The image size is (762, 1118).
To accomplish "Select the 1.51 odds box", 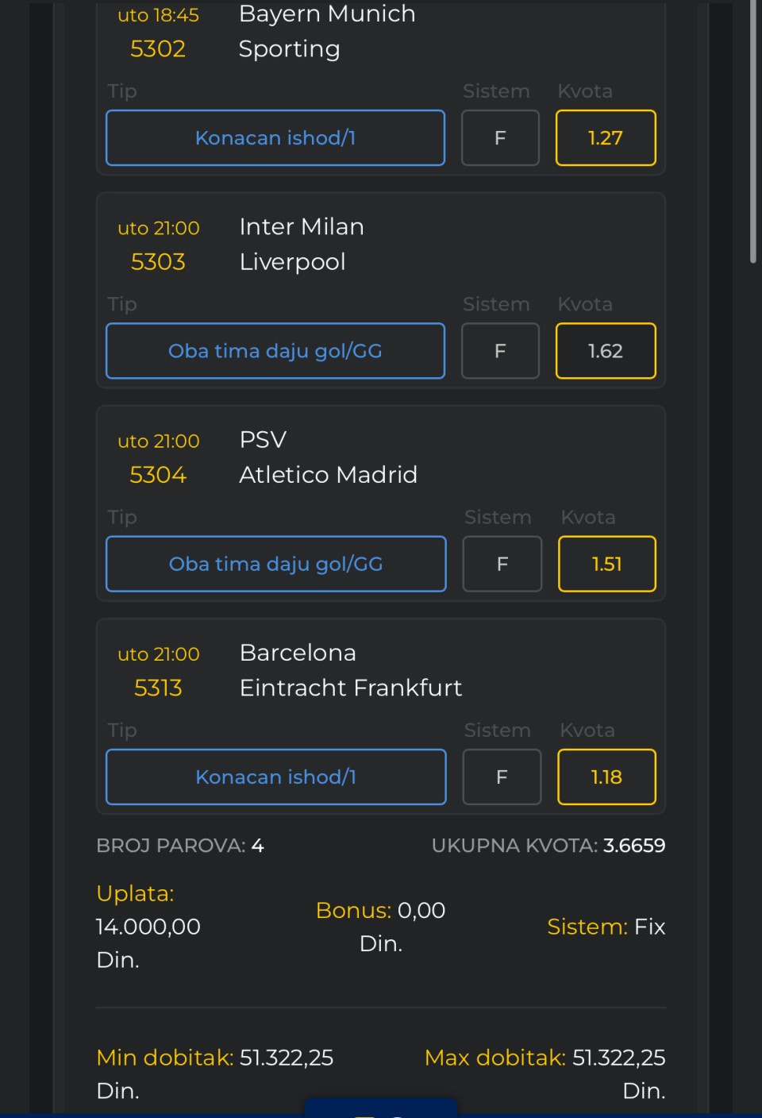I will point(607,564).
